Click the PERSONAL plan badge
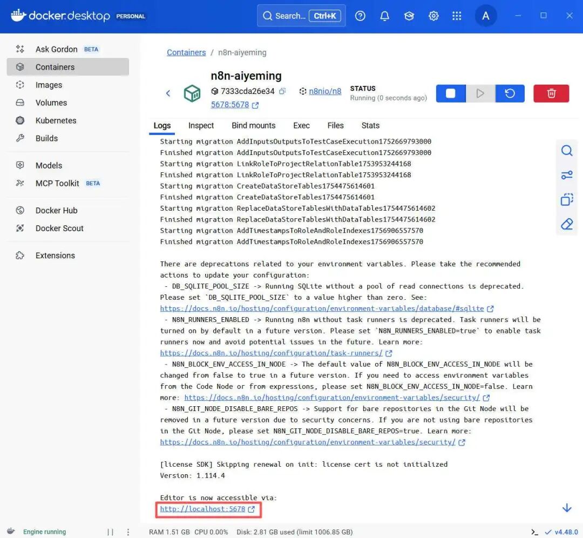This screenshot has width=583, height=538. point(131,16)
